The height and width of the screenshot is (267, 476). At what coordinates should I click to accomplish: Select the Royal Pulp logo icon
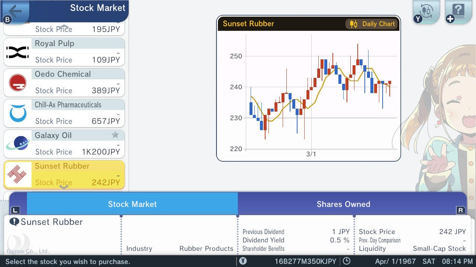coord(17,52)
